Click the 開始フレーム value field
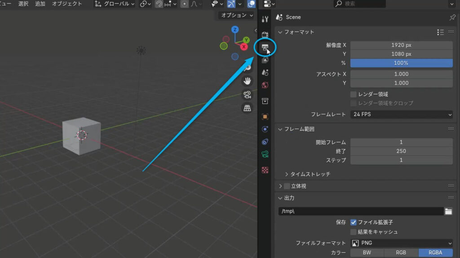 401,142
